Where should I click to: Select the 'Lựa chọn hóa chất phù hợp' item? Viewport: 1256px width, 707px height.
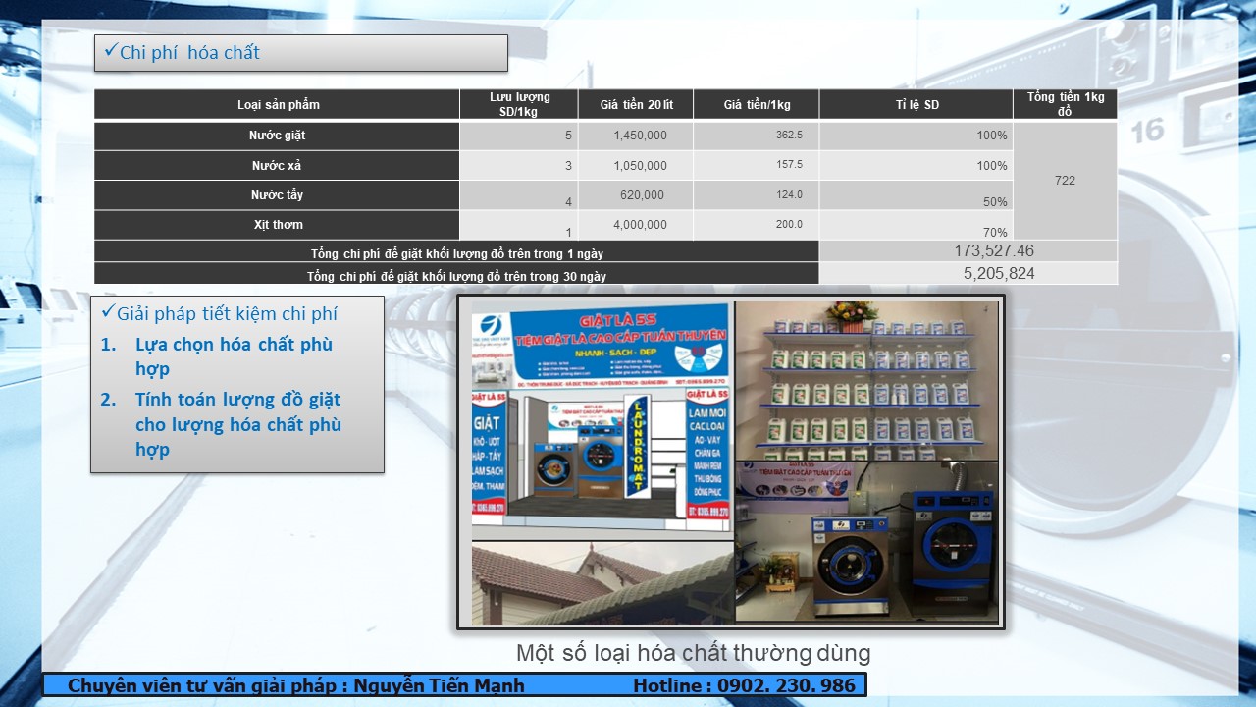click(235, 356)
